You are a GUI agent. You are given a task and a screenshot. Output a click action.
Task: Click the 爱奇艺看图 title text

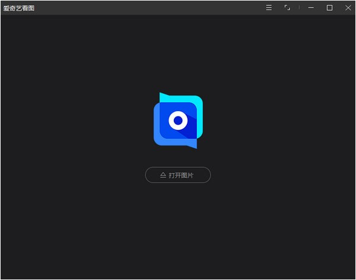click(18, 8)
